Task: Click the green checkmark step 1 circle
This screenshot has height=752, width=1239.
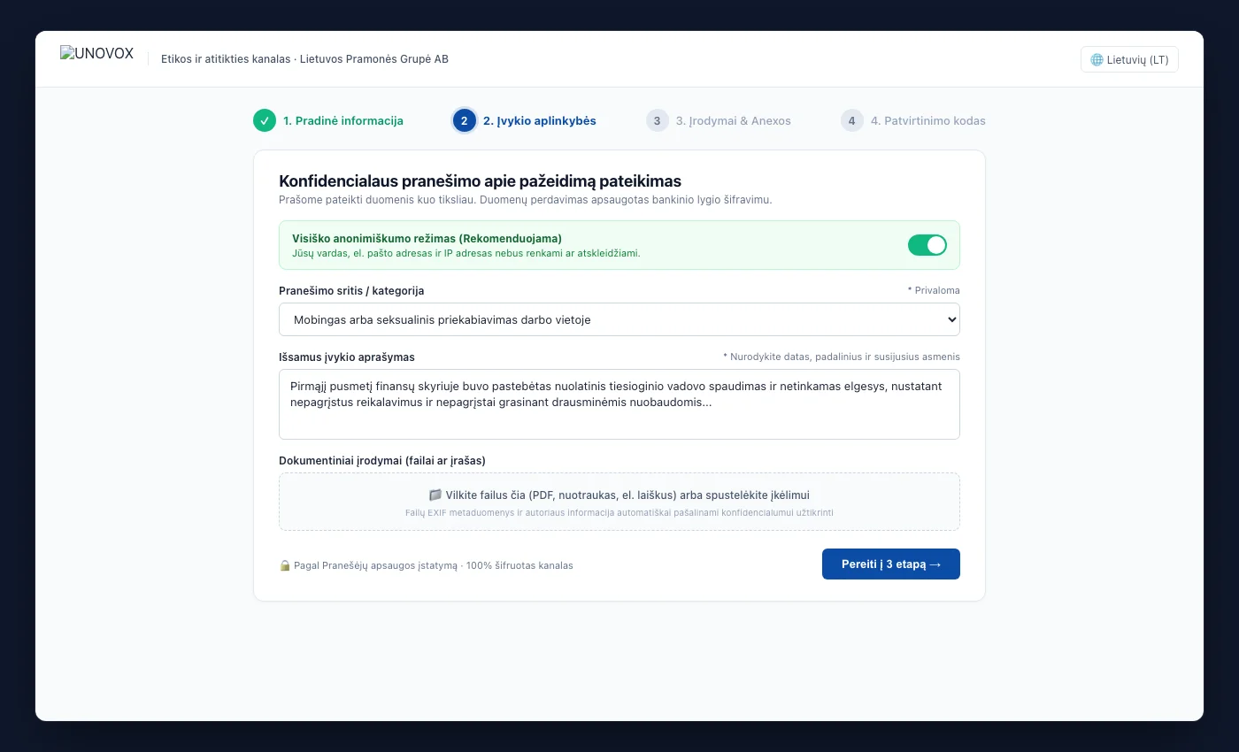Action: click(265, 120)
